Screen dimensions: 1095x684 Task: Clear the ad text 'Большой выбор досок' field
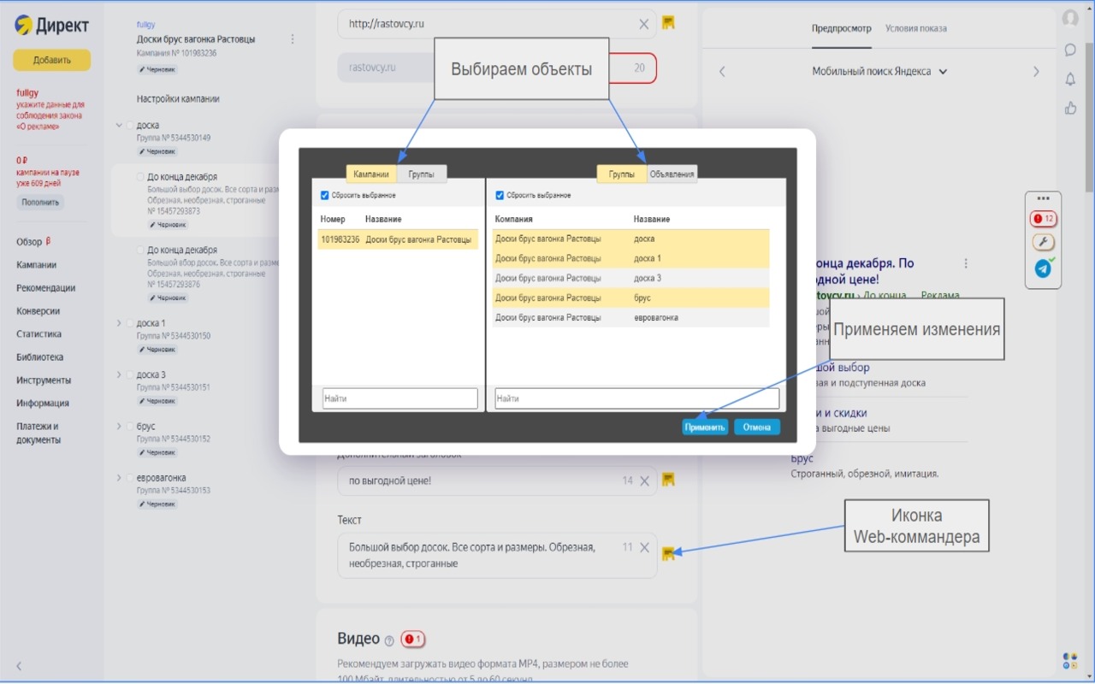tap(644, 547)
